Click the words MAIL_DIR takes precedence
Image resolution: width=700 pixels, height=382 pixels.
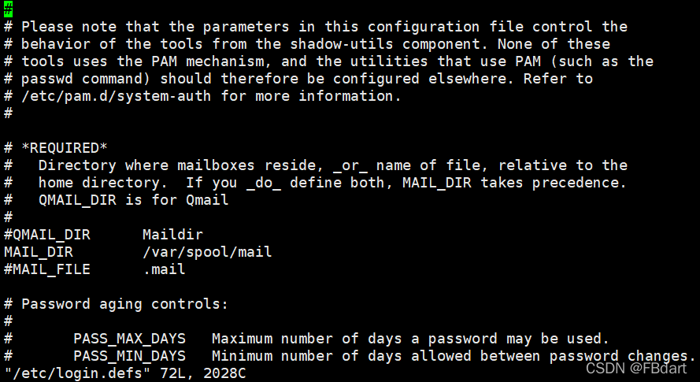tap(515, 183)
